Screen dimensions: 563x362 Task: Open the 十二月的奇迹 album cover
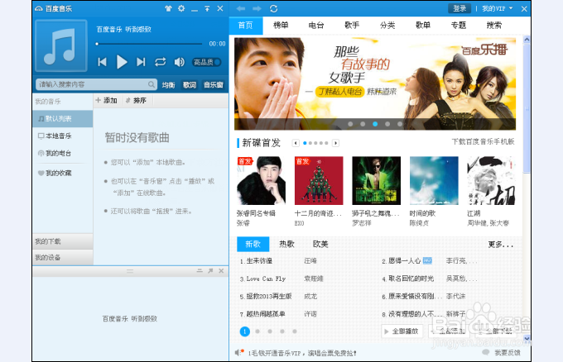pyautogui.click(x=319, y=181)
